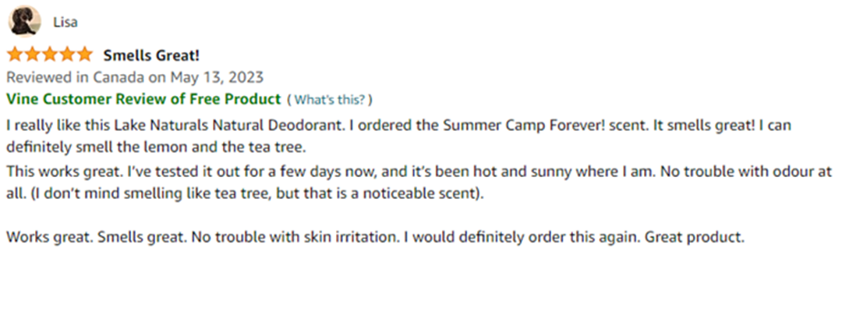Open reviewer Lisa's profile name

click(x=65, y=23)
